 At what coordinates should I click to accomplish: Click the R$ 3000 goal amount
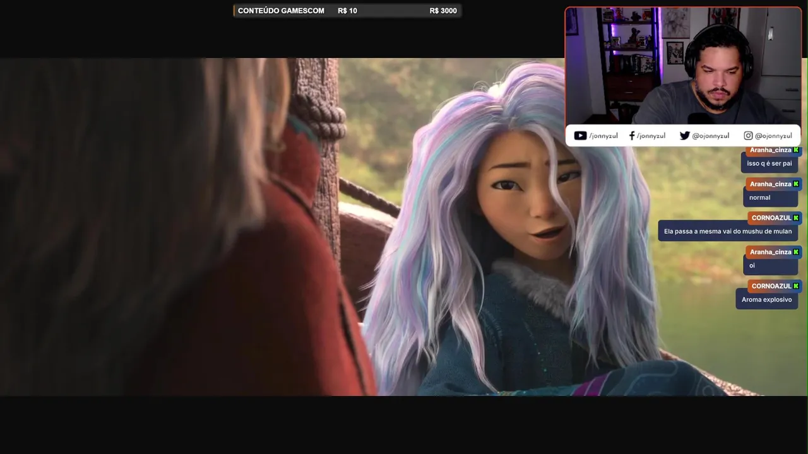pyautogui.click(x=443, y=11)
